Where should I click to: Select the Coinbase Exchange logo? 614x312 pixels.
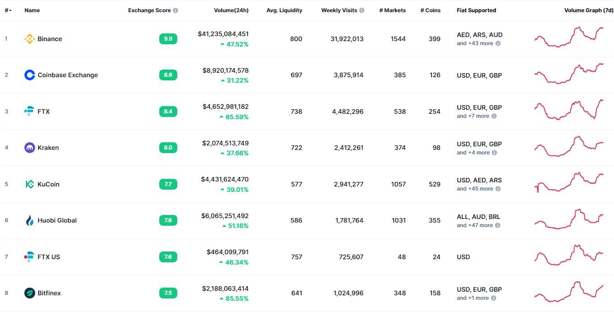[x=29, y=75]
